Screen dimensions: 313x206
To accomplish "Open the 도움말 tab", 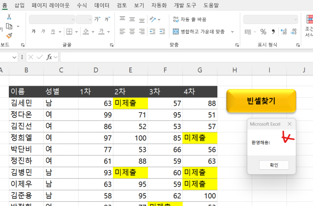I will [211, 5].
